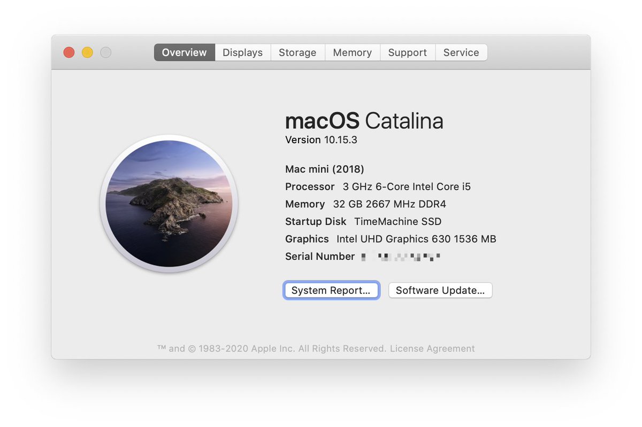Screen dimensions: 642x427
Task: Click the Software Update... button
Action: [x=440, y=290]
